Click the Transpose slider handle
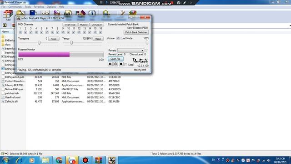Image resolution: width=291 pixels, height=164 pixels. 39,43
